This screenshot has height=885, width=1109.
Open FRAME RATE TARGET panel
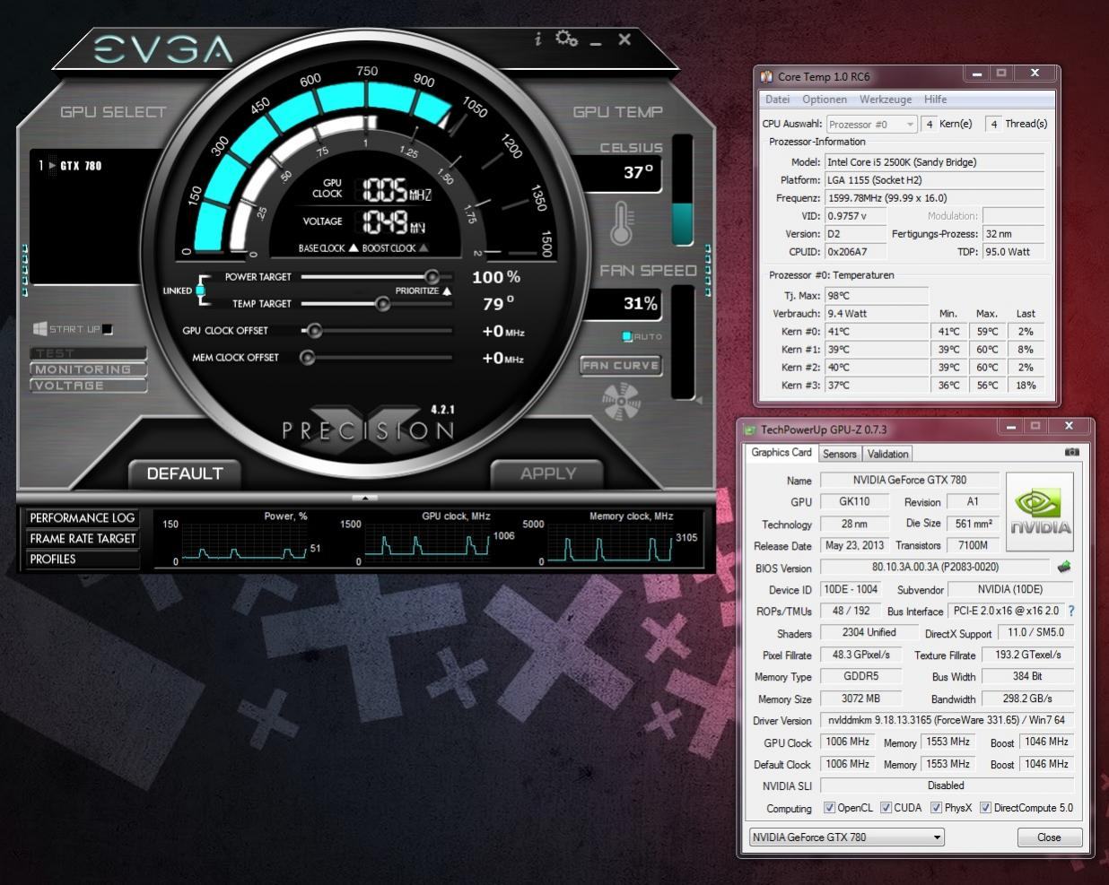click(x=82, y=539)
